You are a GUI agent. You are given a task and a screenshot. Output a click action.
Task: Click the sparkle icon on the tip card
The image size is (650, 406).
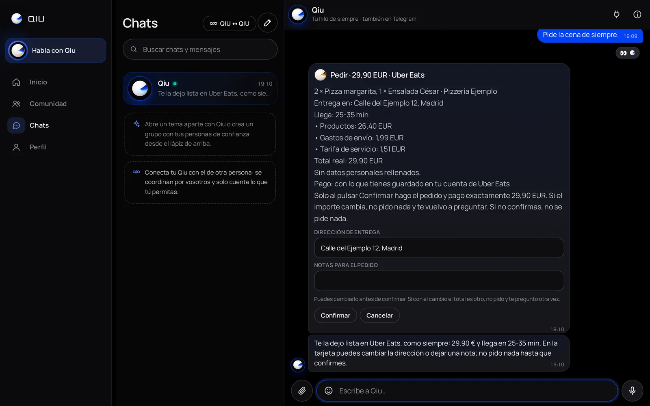137,124
